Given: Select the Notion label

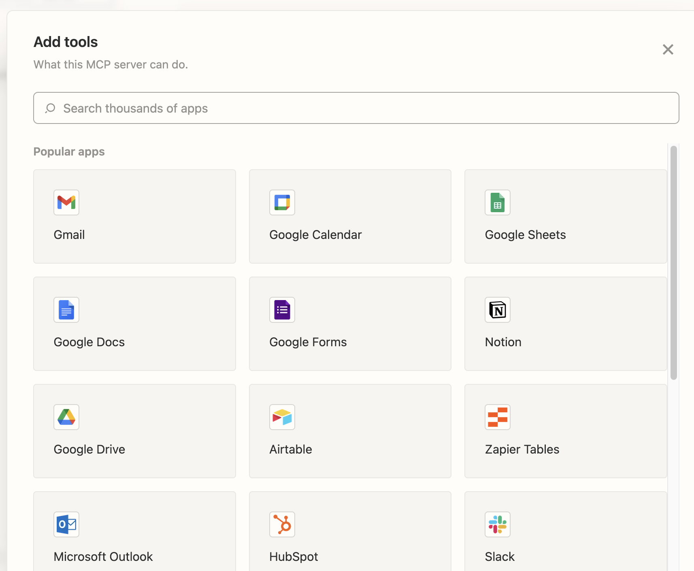Looking at the screenshot, I should pos(503,342).
